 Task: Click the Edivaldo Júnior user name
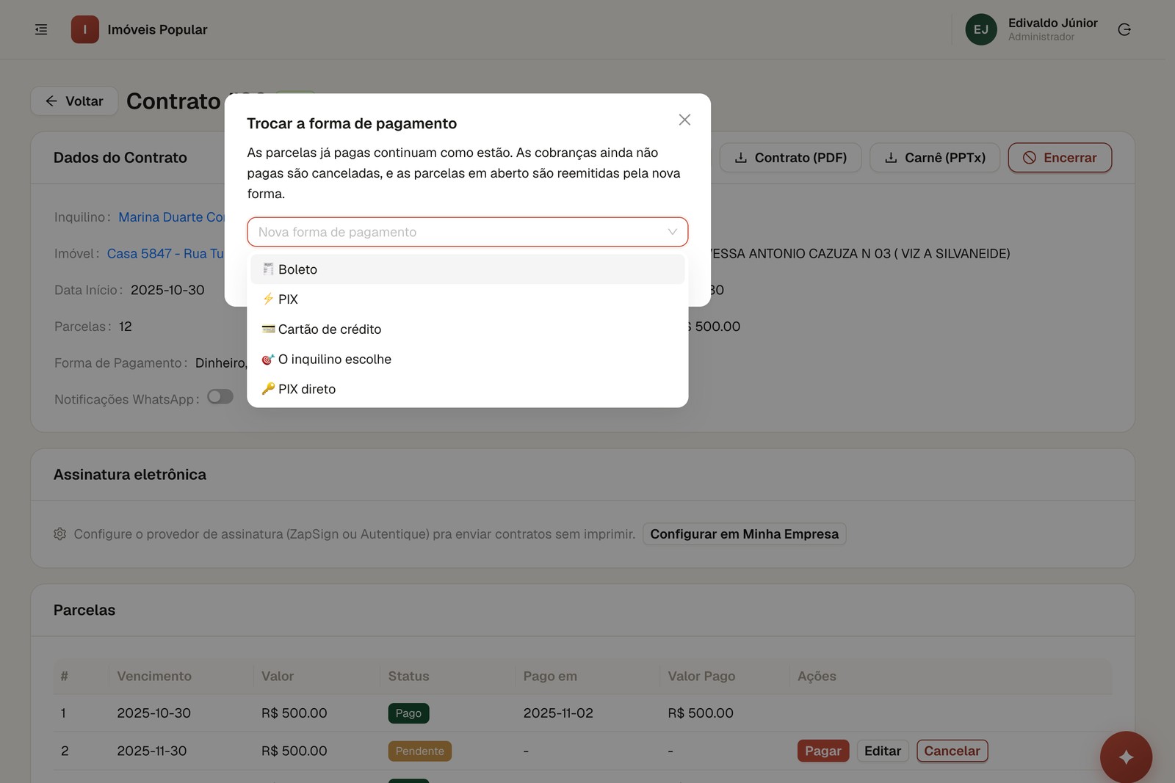click(1052, 23)
